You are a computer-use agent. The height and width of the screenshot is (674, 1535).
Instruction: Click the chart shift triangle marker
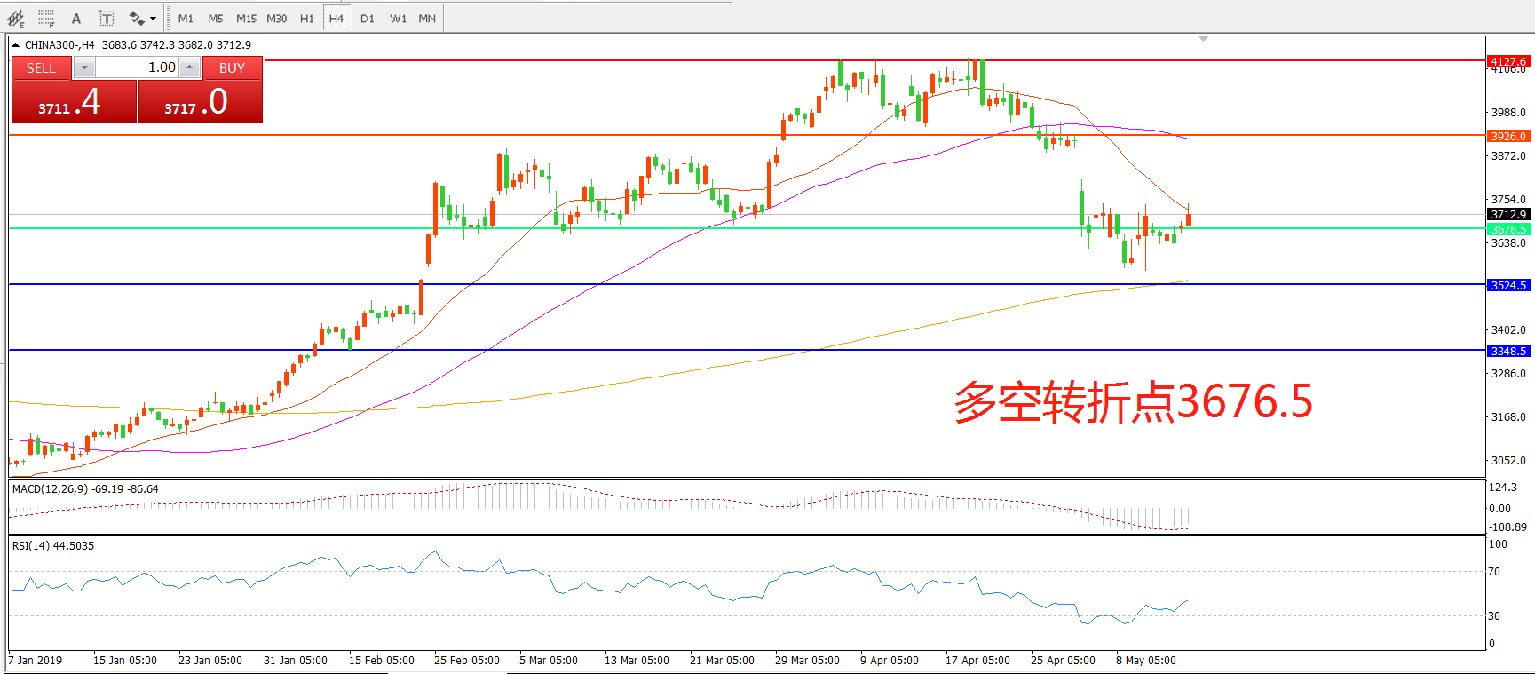tap(1203, 39)
